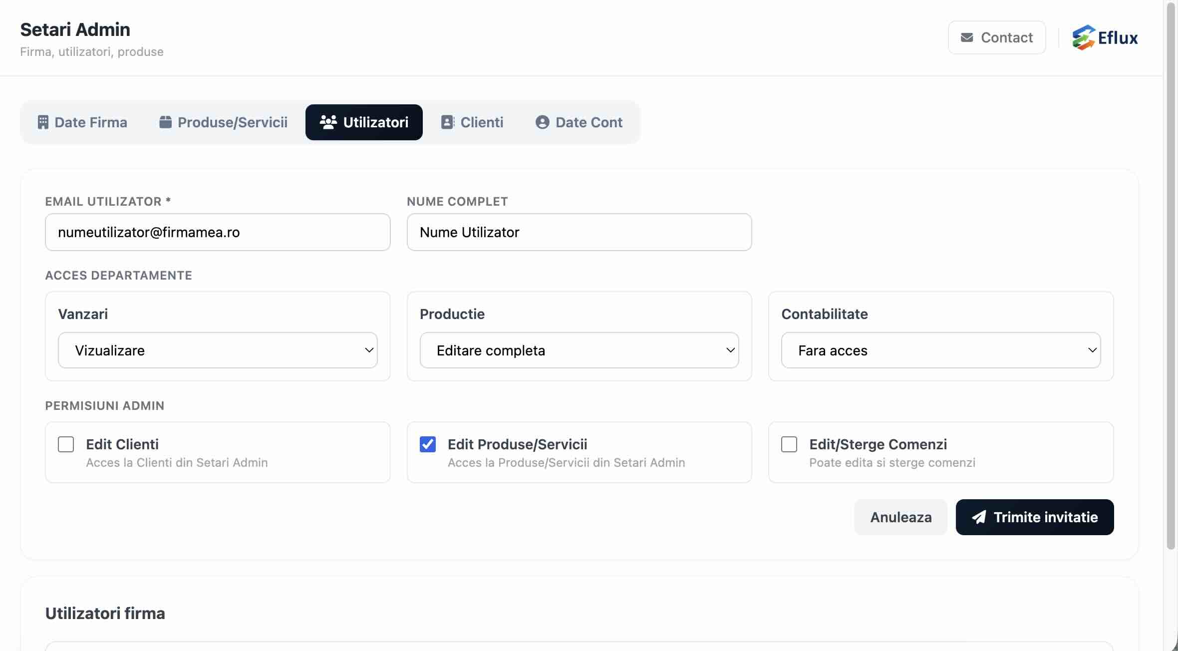This screenshot has width=1178, height=651.
Task: Click the 'NUME COMPLET' field label
Action: [457, 202]
